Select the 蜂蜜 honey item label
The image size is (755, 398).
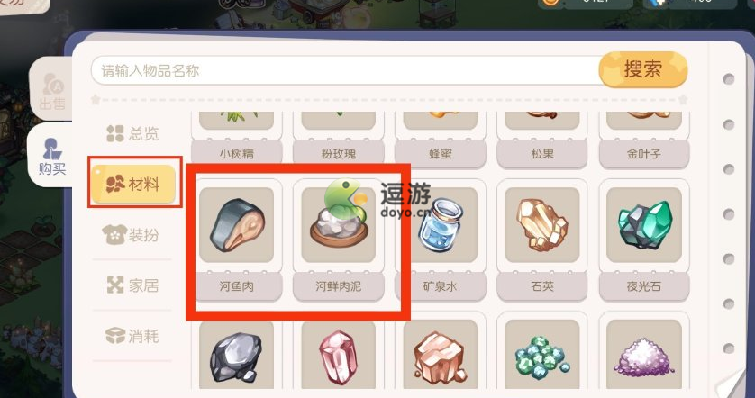pyautogui.click(x=441, y=154)
